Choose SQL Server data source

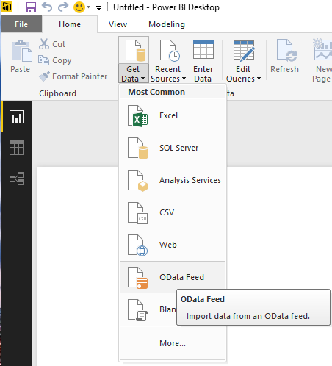[x=173, y=148]
